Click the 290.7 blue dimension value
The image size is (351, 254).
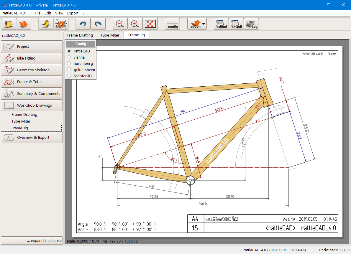299,136
